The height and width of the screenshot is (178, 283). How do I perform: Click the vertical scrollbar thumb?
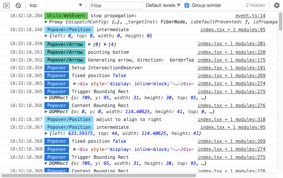pos(280,21)
